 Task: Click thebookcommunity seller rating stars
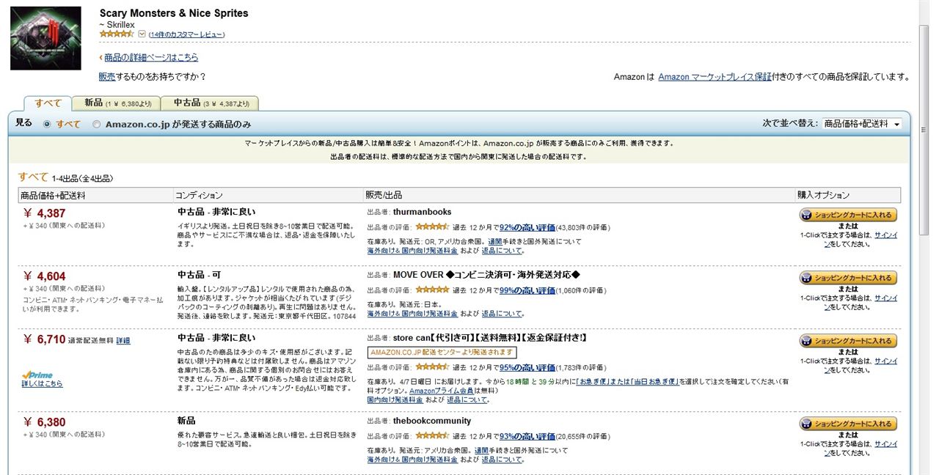(x=431, y=436)
